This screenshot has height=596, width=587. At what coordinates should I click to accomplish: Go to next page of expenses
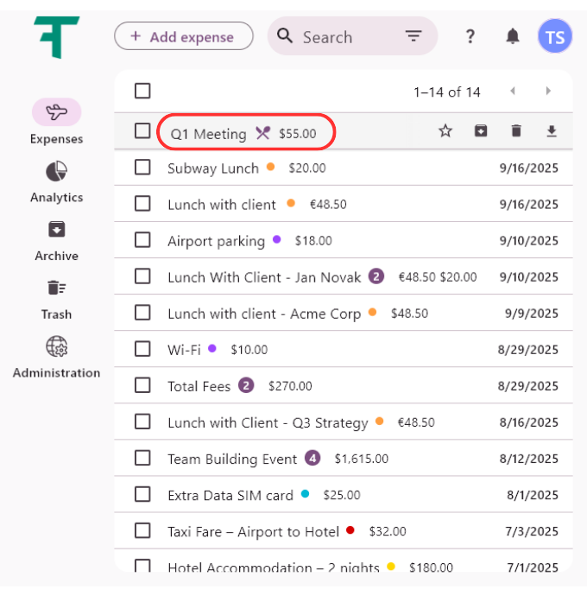pyautogui.click(x=548, y=92)
